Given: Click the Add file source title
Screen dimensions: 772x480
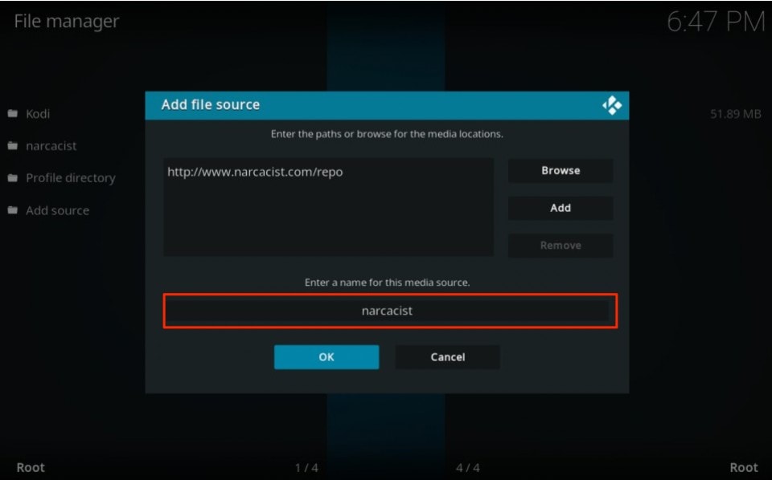Looking at the screenshot, I should point(210,104).
